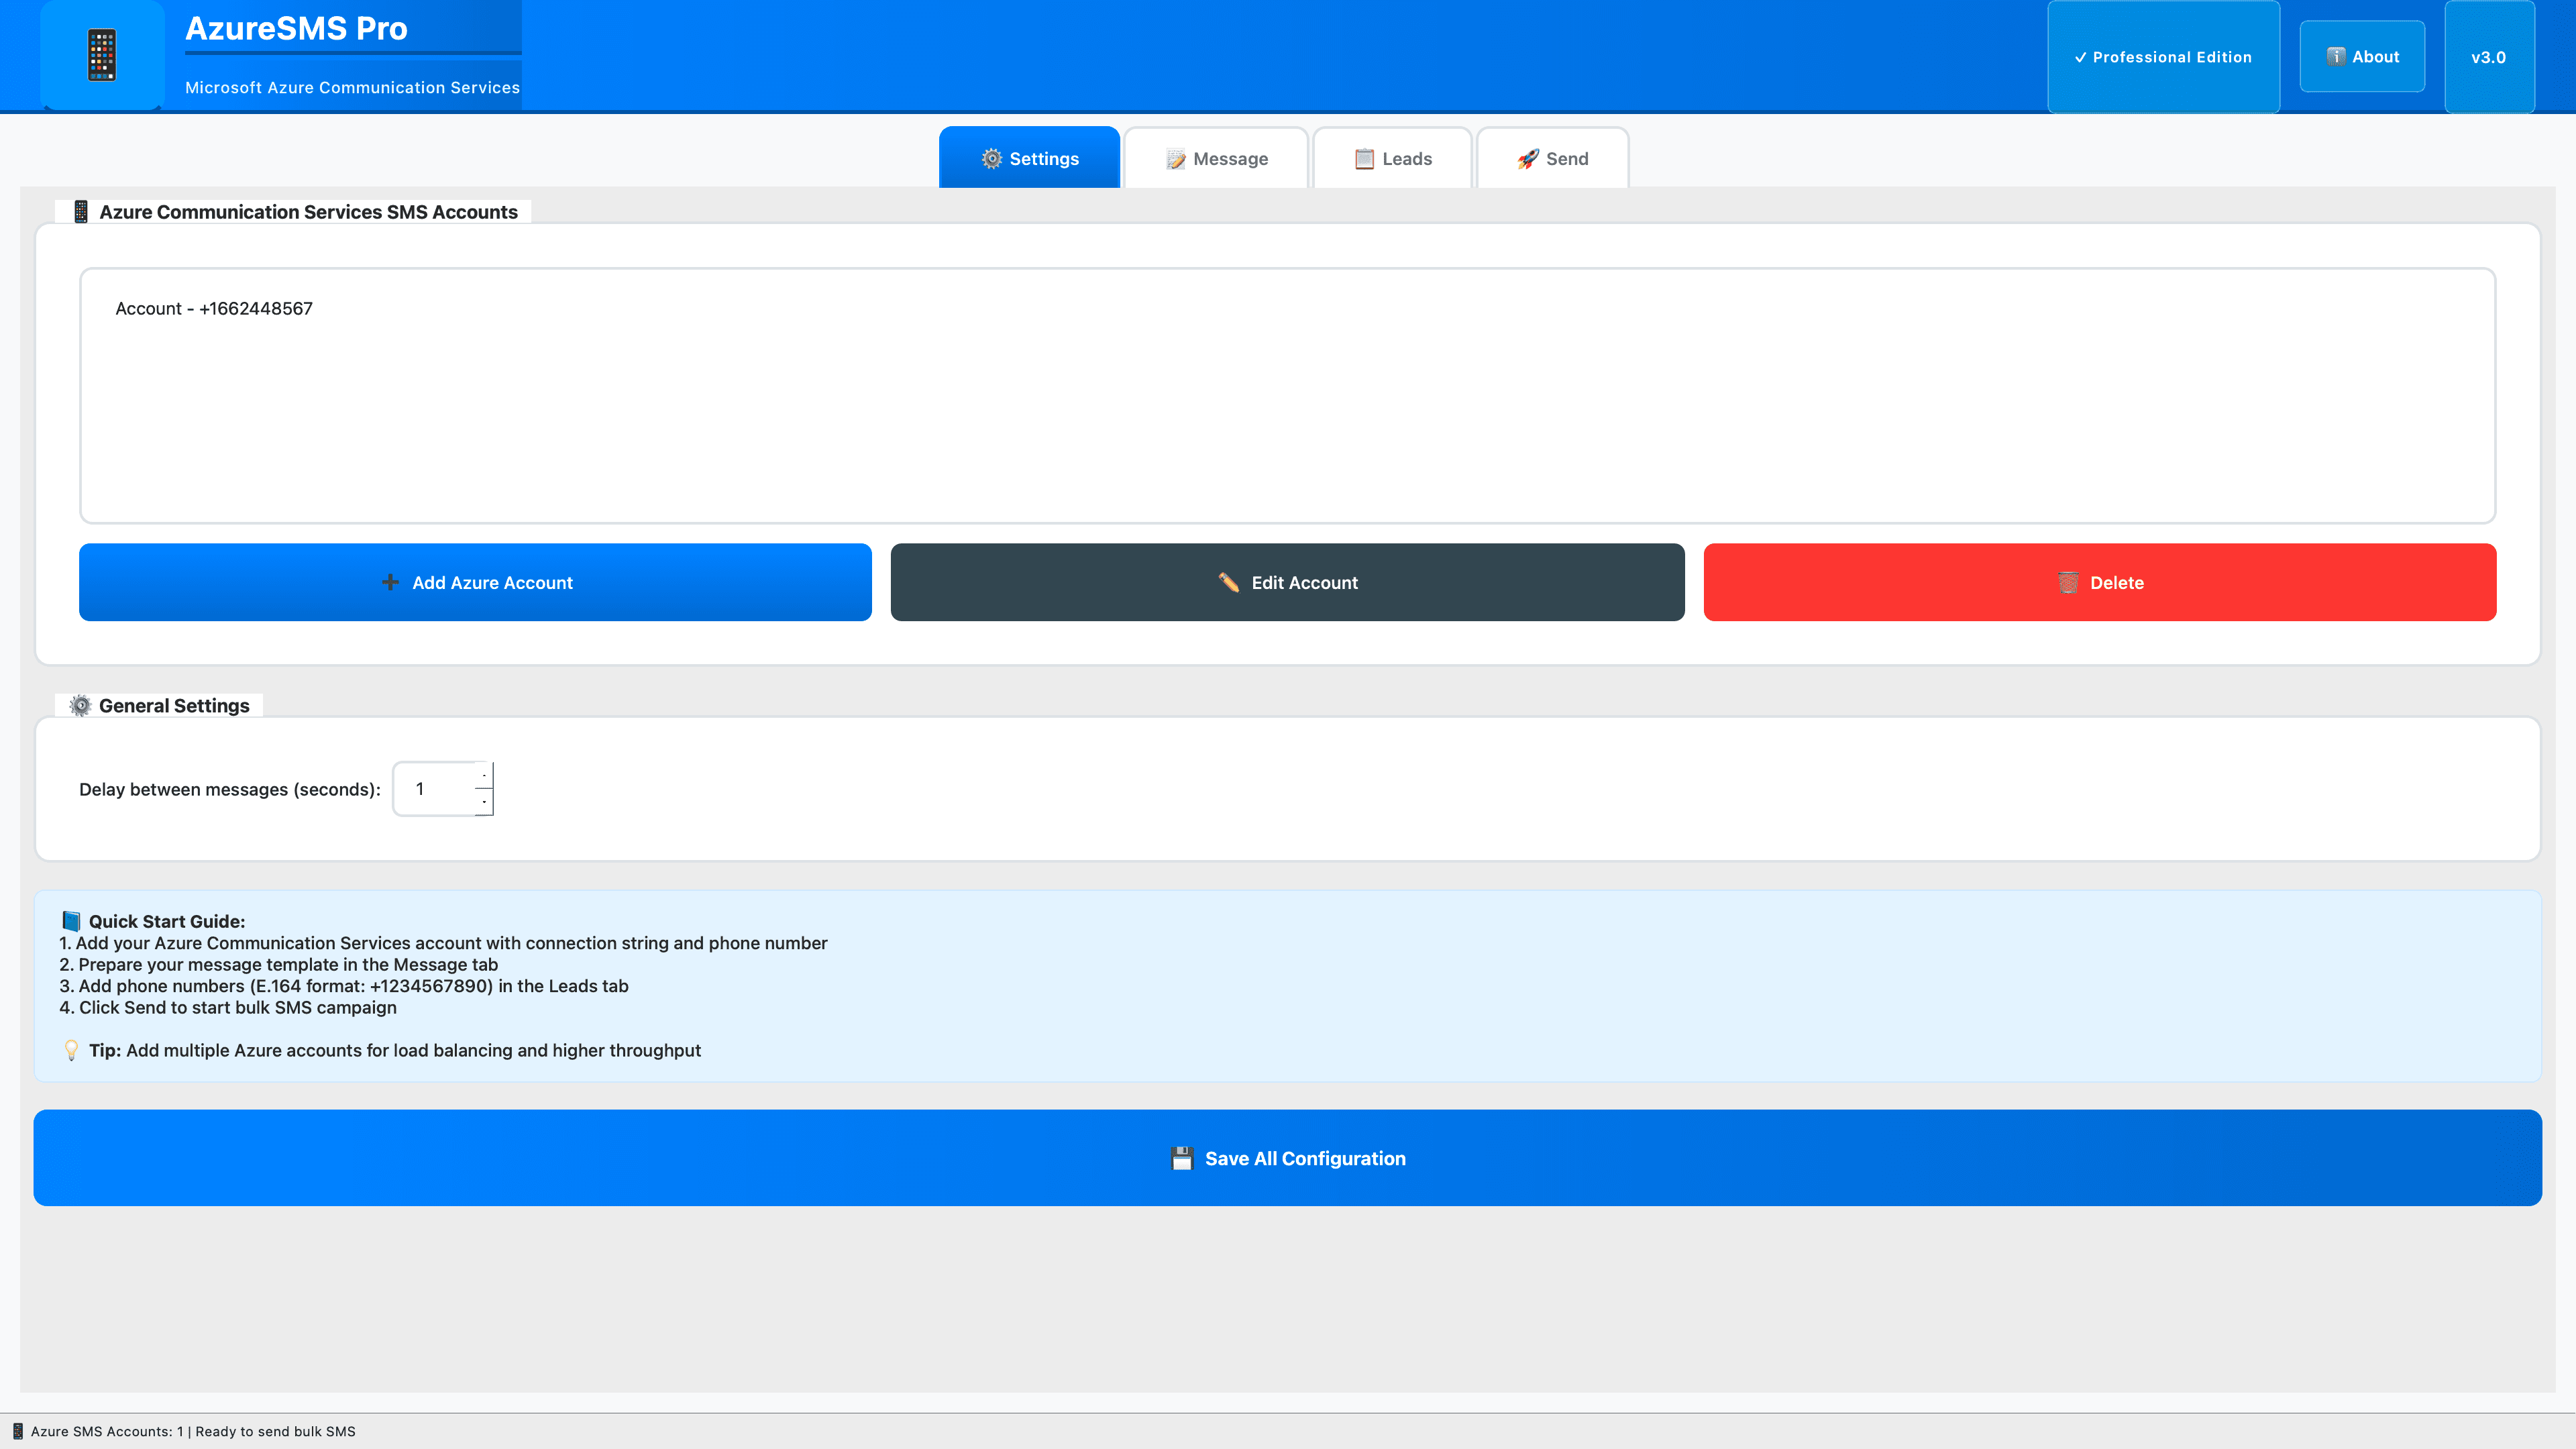Go to the Send tab
The width and height of the screenshot is (2576, 1449).
1552,158
